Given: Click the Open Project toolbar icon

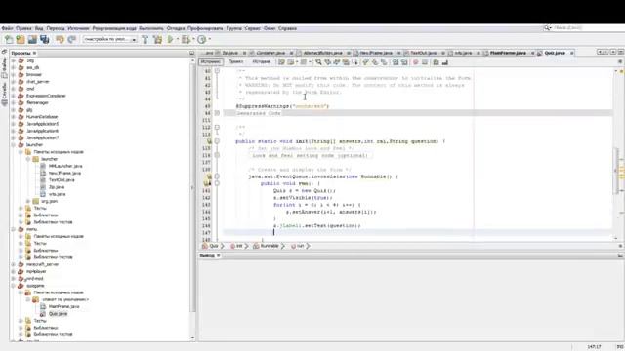Looking at the screenshot, I should point(32,39).
